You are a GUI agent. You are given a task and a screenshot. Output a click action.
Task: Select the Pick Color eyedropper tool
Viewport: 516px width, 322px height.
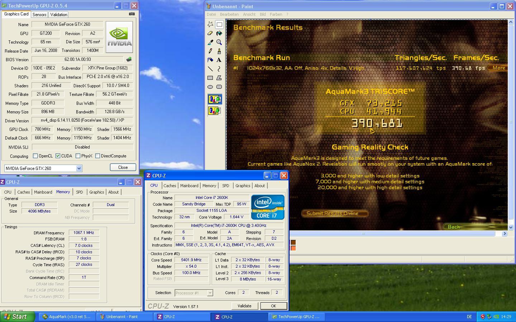pyautogui.click(x=210, y=42)
